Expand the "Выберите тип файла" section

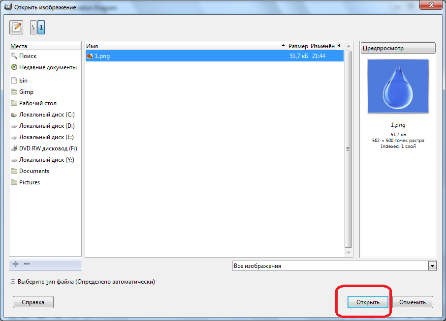coord(13,282)
